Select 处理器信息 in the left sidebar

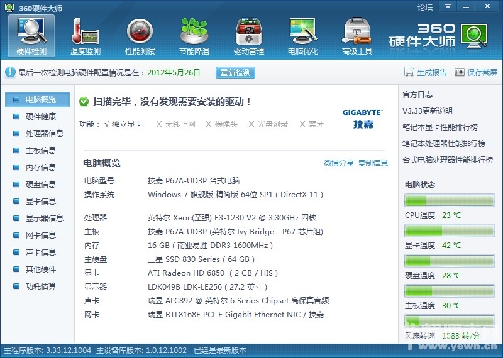[44, 134]
